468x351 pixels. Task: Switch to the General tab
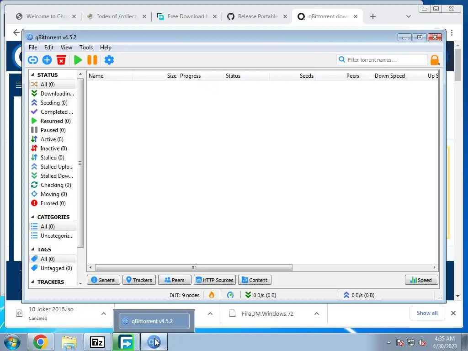tap(103, 280)
